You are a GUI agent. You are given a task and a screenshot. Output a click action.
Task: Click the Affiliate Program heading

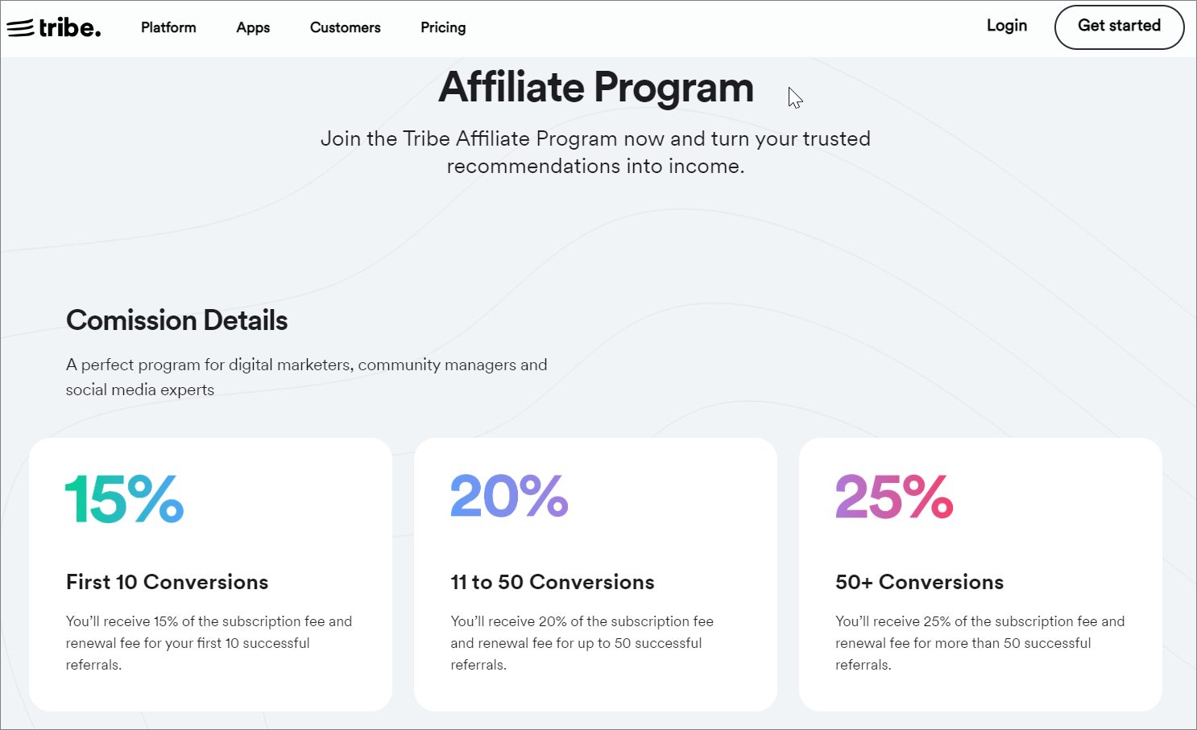pos(596,87)
